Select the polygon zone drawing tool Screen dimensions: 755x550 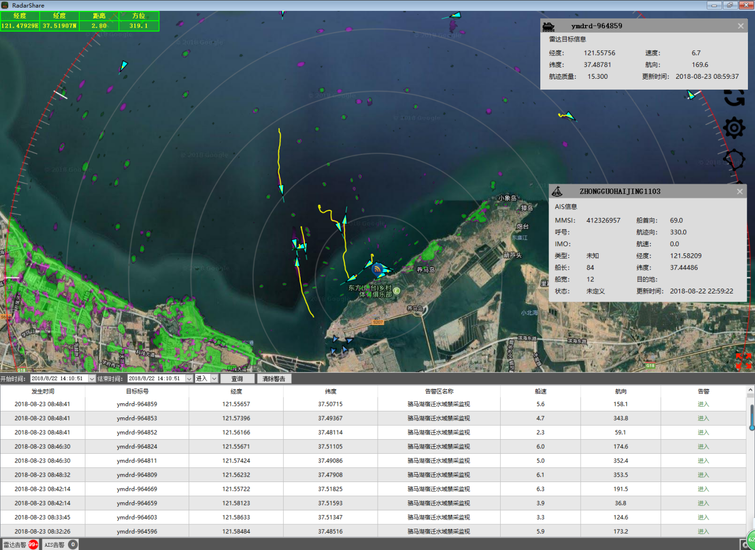pyautogui.click(x=734, y=160)
